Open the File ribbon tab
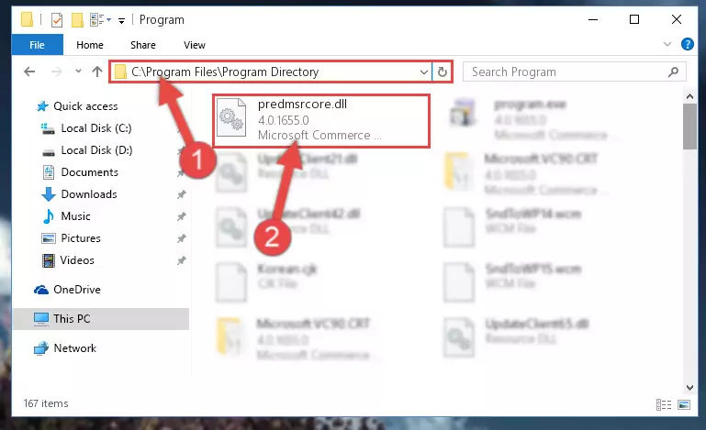 [x=38, y=45]
